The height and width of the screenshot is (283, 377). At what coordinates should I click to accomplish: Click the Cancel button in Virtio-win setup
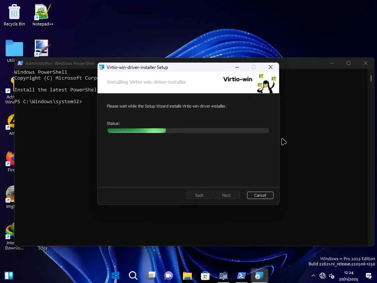coord(260,195)
